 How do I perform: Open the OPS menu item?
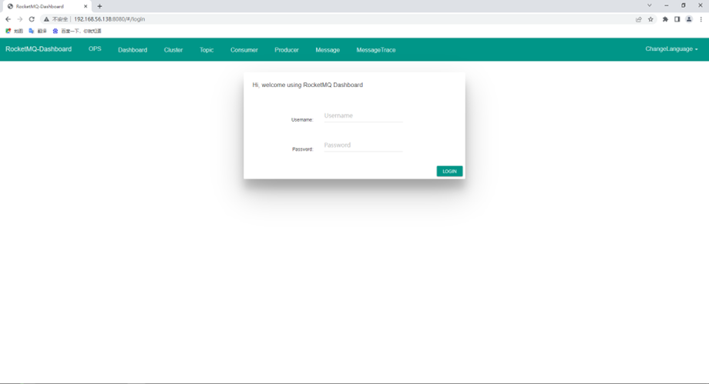(x=95, y=48)
